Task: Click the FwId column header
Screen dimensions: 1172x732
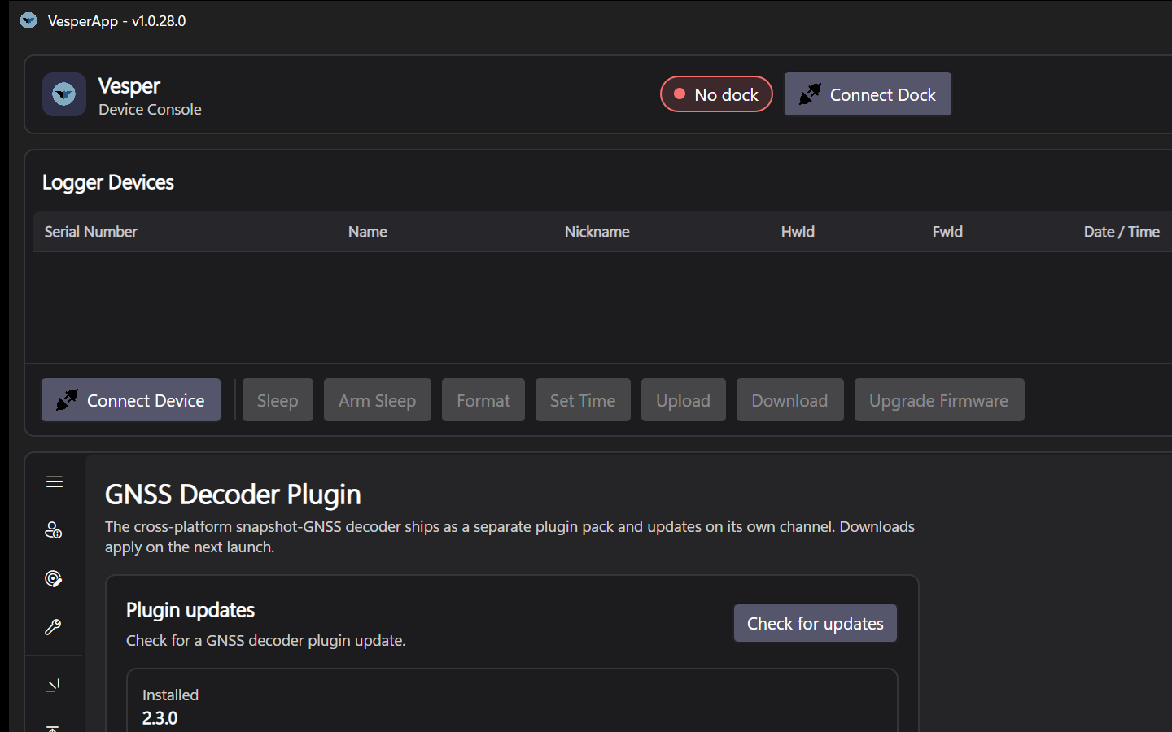Action: [x=947, y=232]
